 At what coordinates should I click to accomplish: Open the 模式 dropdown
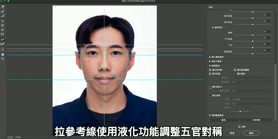(x=252, y=104)
